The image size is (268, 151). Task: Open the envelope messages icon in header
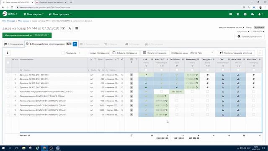pyautogui.click(x=245, y=14)
